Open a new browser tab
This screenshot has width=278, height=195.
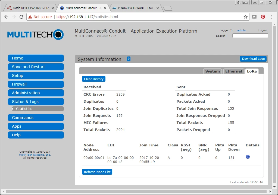pos(168,8)
